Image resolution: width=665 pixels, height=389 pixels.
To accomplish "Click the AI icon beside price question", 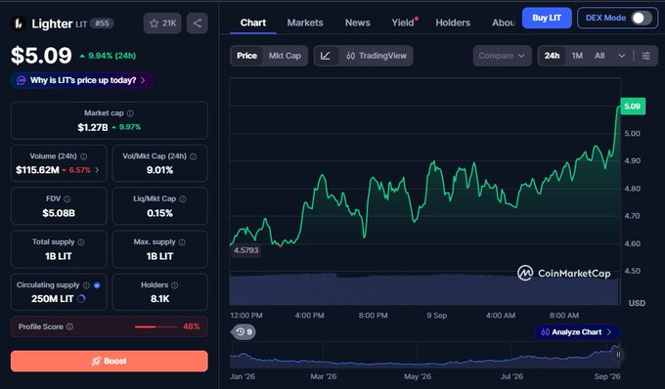I will click(x=21, y=80).
